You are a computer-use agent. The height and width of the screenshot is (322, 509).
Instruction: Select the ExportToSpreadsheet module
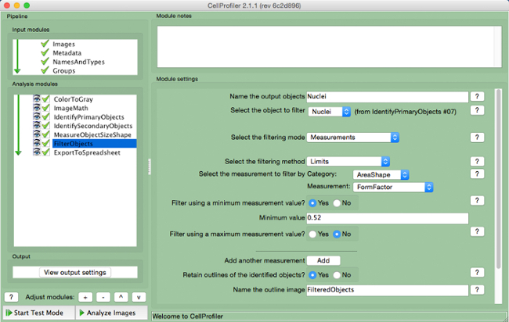tap(86, 152)
